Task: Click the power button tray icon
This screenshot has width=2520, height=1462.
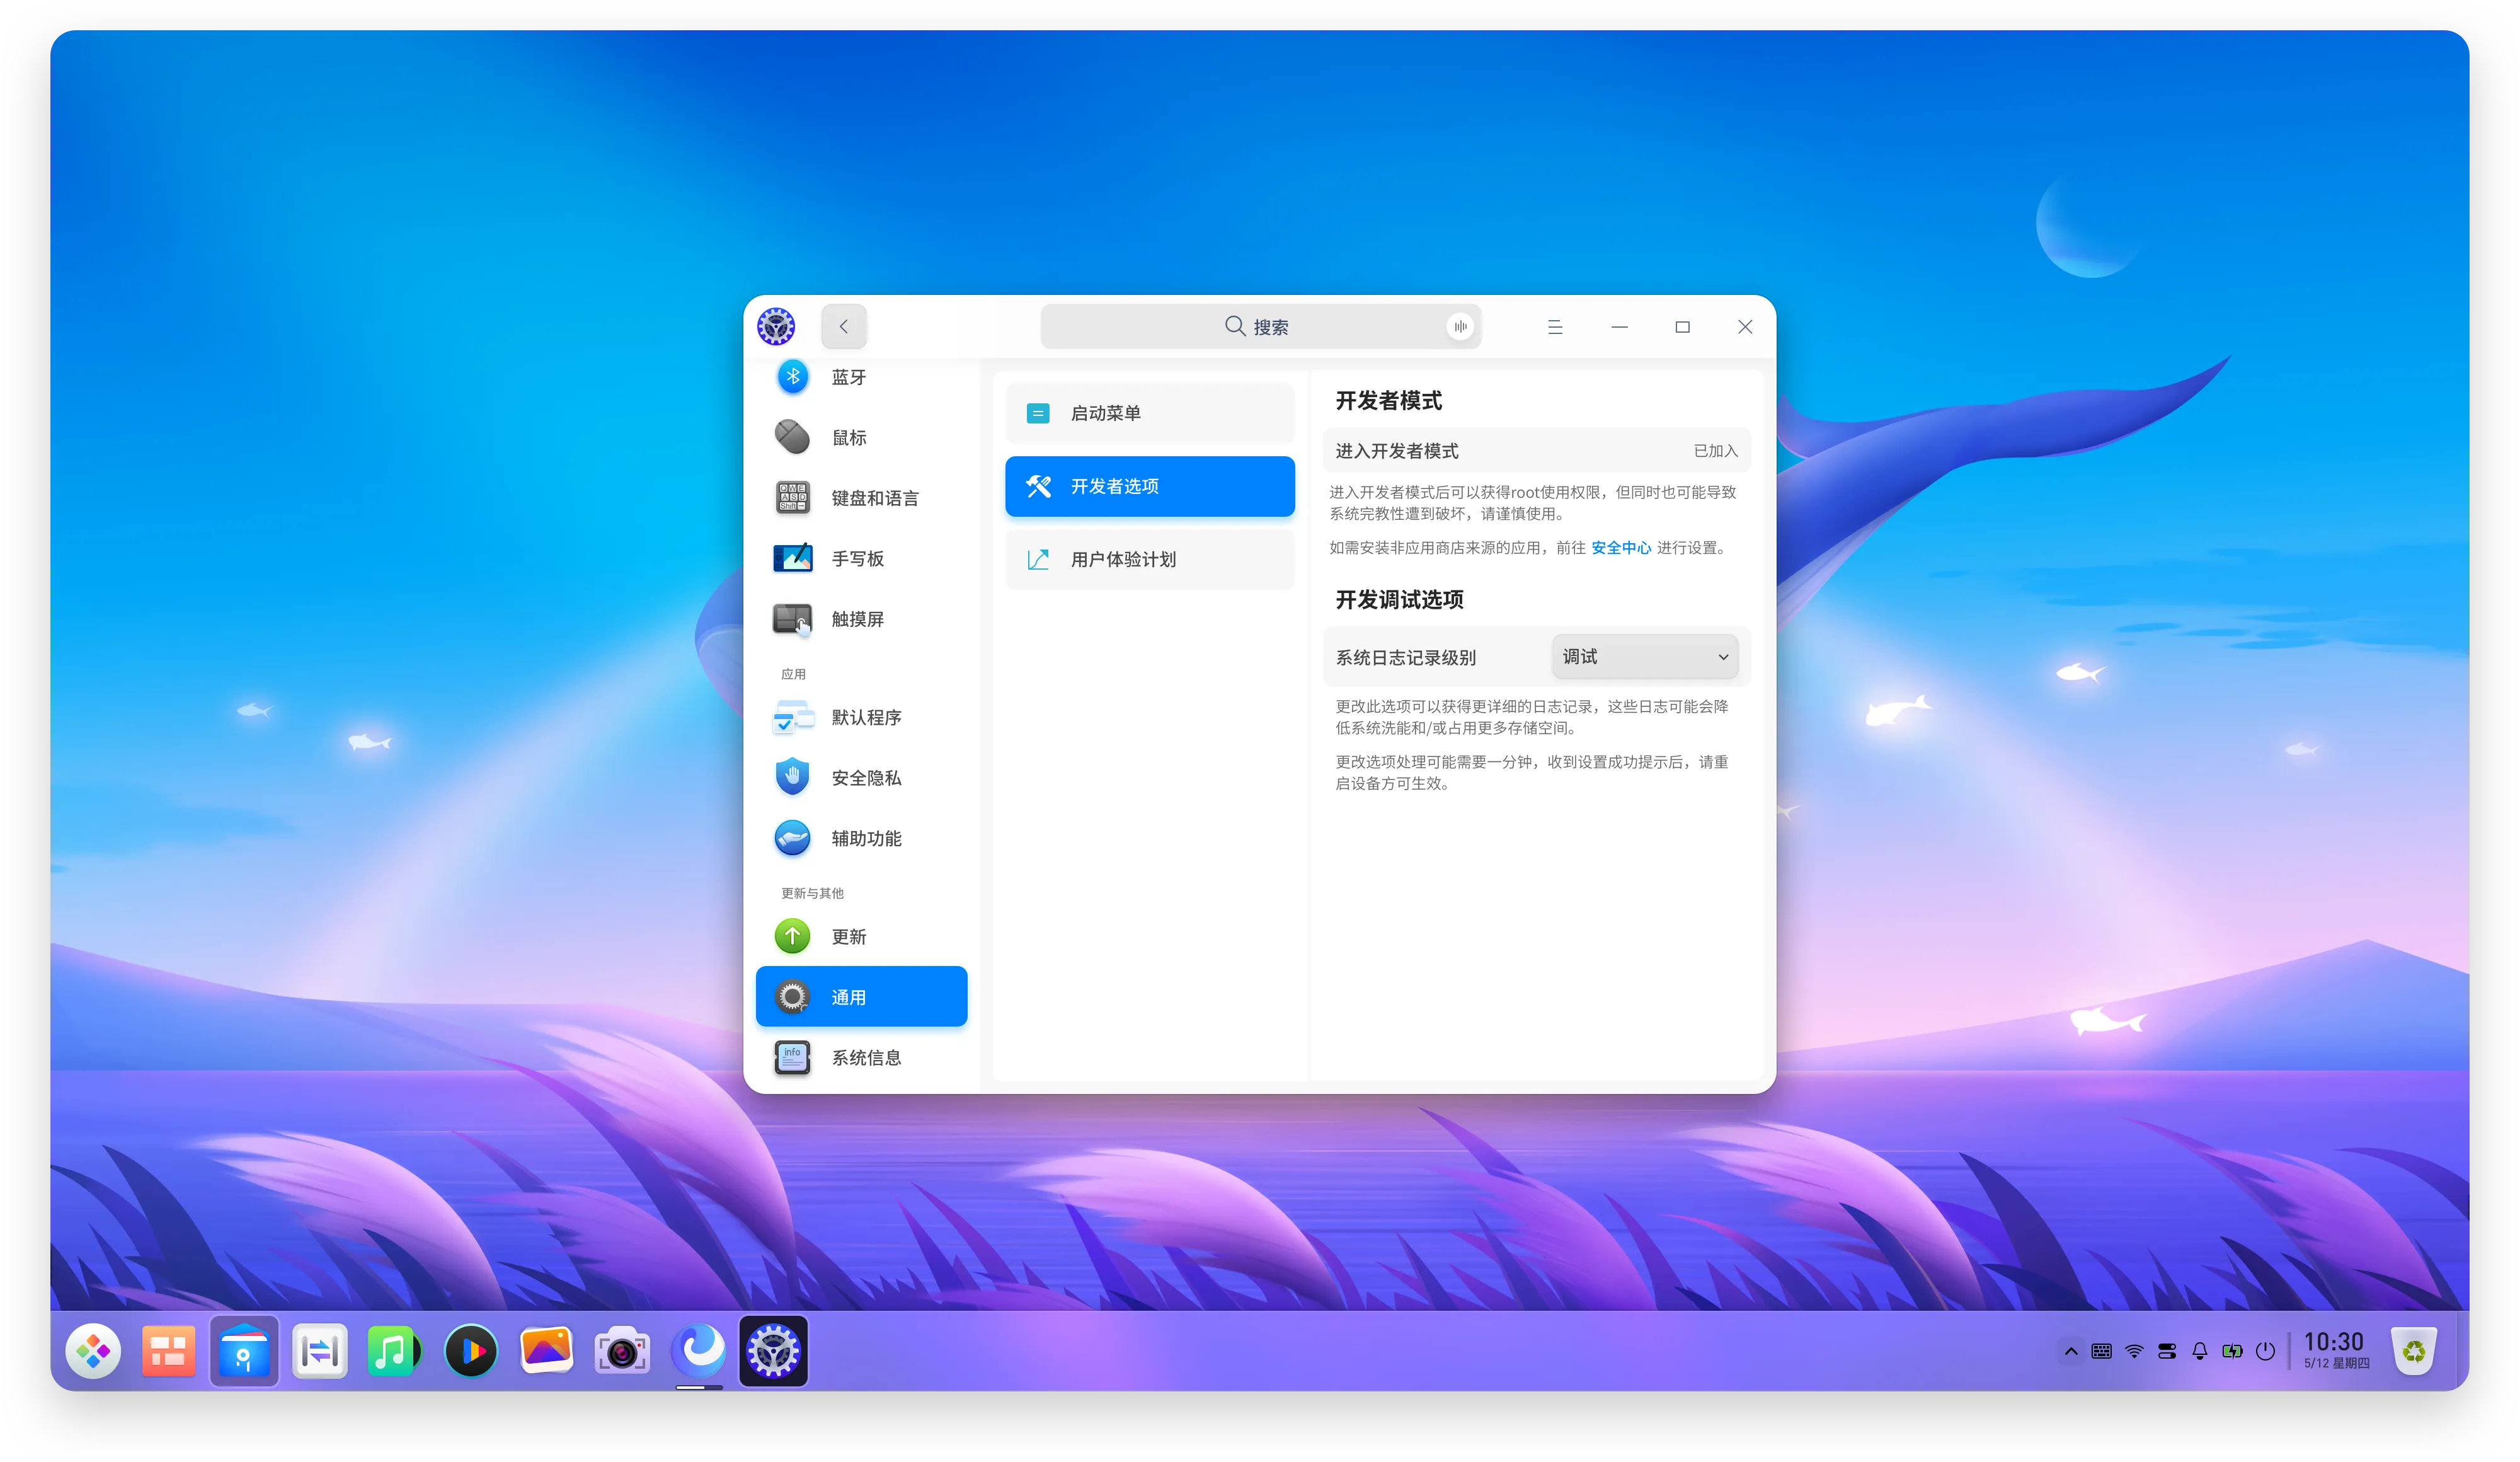Action: tap(2265, 1351)
